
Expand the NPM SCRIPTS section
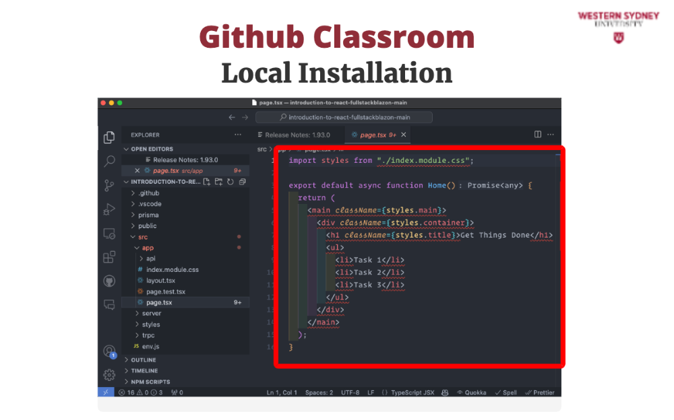point(150,382)
